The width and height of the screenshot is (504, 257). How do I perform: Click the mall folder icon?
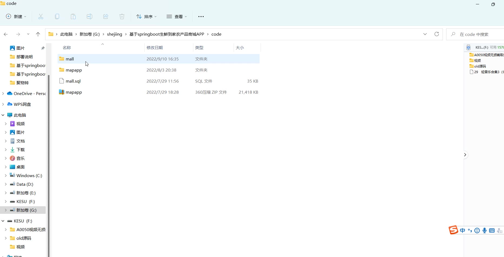pos(62,59)
